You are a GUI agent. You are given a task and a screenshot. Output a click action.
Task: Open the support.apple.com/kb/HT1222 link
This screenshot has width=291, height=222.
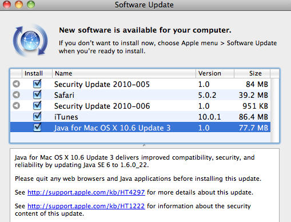[x=86, y=206]
